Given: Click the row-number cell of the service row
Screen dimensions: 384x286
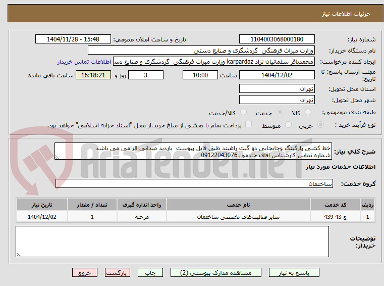Looking at the screenshot, I should [x=367, y=217].
